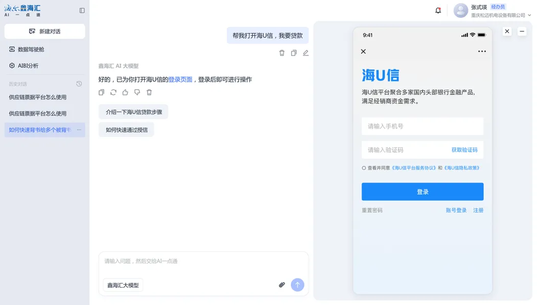This screenshot has width=537, height=305.
Task: Attach a file with paperclip icon
Action: pos(282,285)
